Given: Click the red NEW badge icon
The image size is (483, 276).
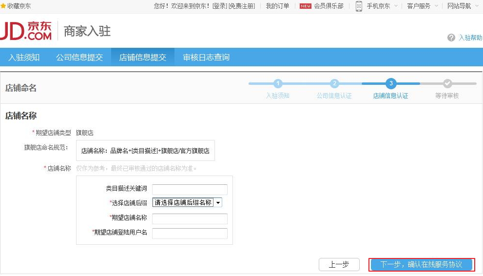Looking at the screenshot, I should coord(305,6).
